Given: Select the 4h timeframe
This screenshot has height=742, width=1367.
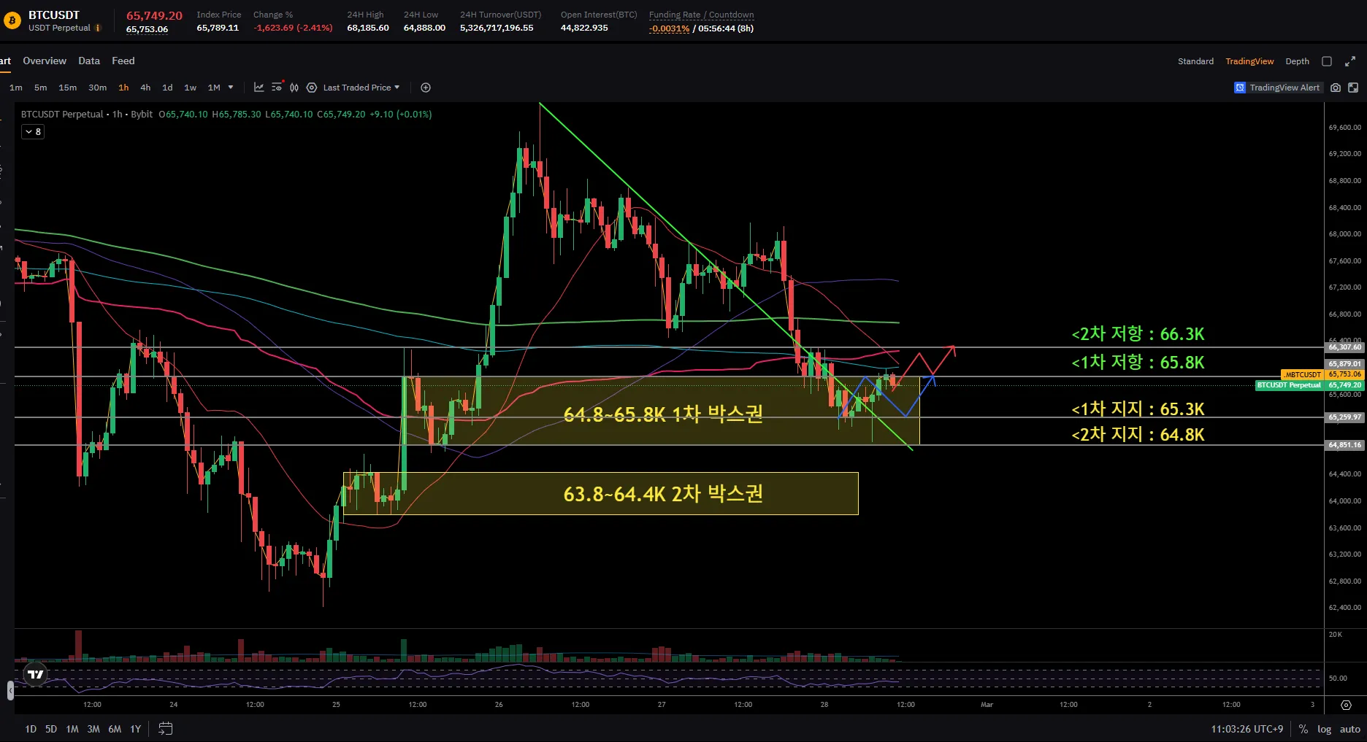Looking at the screenshot, I should 145,88.
